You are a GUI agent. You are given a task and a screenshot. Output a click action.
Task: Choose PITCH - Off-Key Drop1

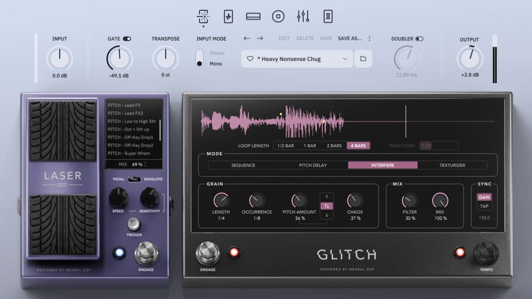[132, 137]
